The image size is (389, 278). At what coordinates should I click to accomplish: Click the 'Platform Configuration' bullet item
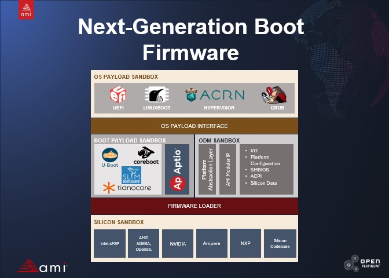(x=265, y=160)
